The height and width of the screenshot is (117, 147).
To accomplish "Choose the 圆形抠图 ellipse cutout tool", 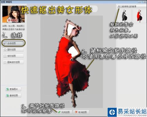I will tap(14, 50).
